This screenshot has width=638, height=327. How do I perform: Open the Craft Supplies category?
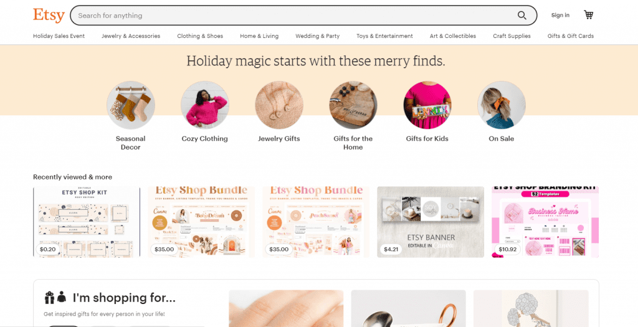(512, 36)
